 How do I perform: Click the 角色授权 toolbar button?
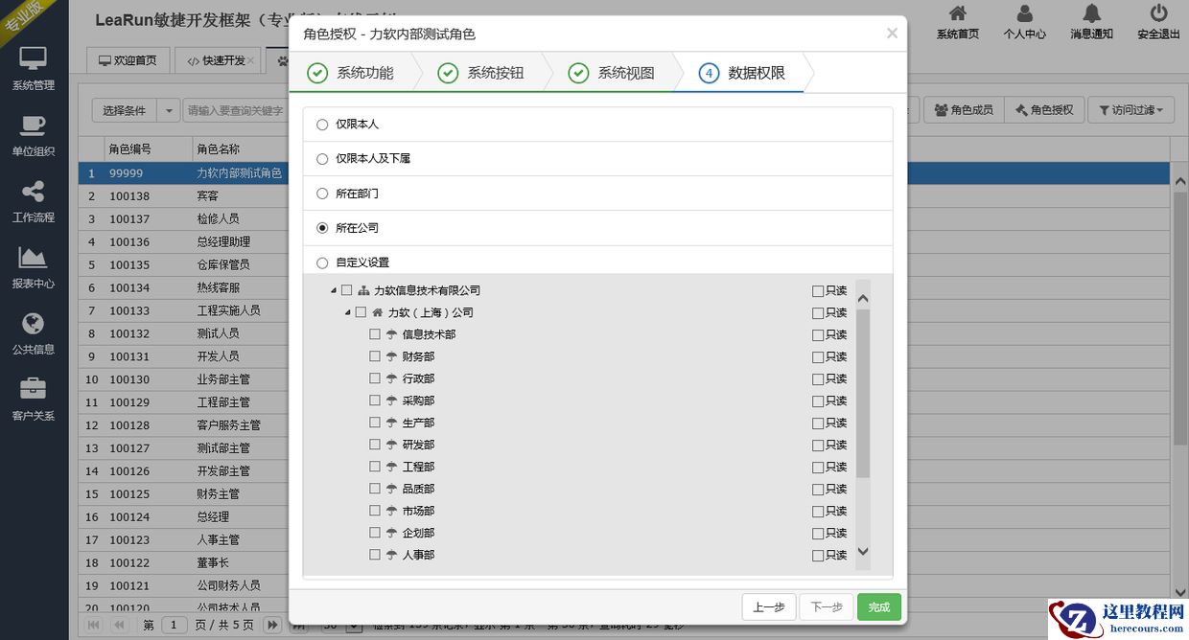click(x=1044, y=111)
